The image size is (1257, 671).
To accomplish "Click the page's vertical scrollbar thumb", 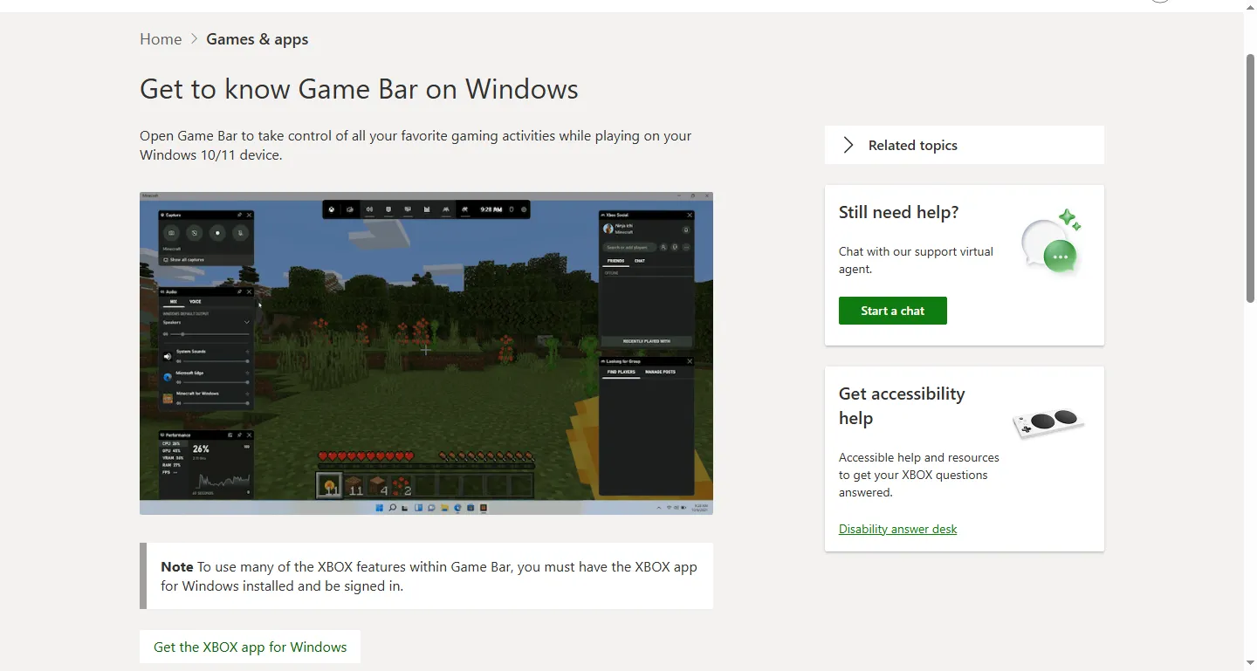I will (x=1250, y=178).
